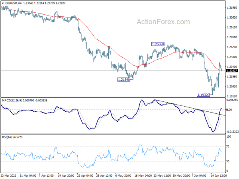Image resolution: width=239 pixels, height=179 pixels.
Task: Click the 1.19120 price axis value
Action: (232, 96)
